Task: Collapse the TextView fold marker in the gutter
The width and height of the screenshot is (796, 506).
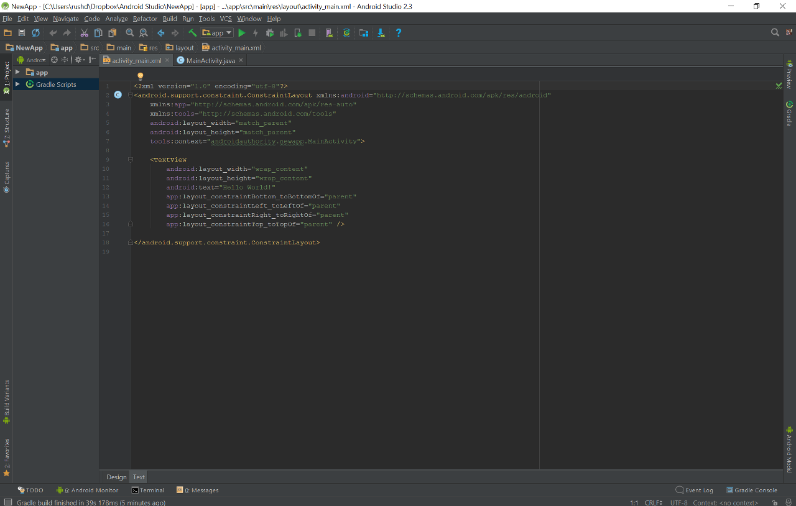Action: click(x=131, y=160)
